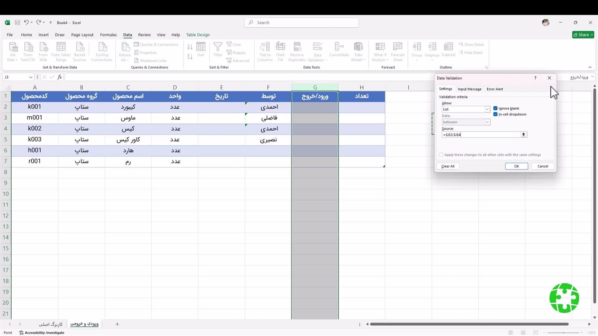Viewport: 598px width, 336px height.
Task: Click the Forecast Sheet icon
Action: 398,47
